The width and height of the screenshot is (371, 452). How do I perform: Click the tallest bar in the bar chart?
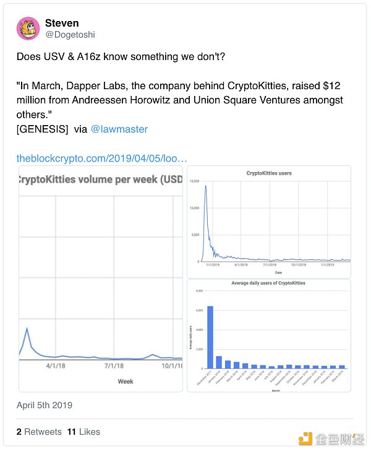pos(210,337)
